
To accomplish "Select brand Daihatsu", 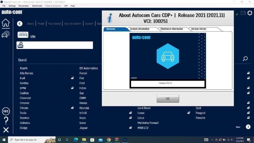I will (25, 123).
